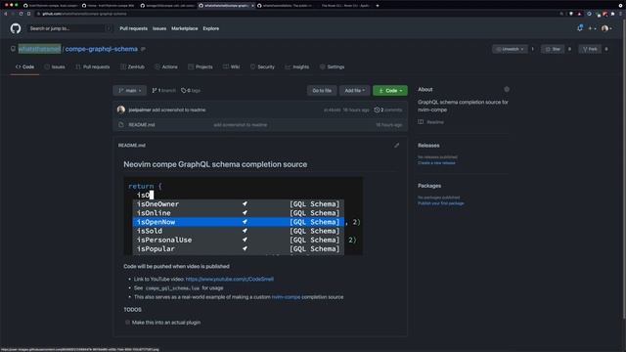Expand the plus create-new dropdown

coord(592,28)
